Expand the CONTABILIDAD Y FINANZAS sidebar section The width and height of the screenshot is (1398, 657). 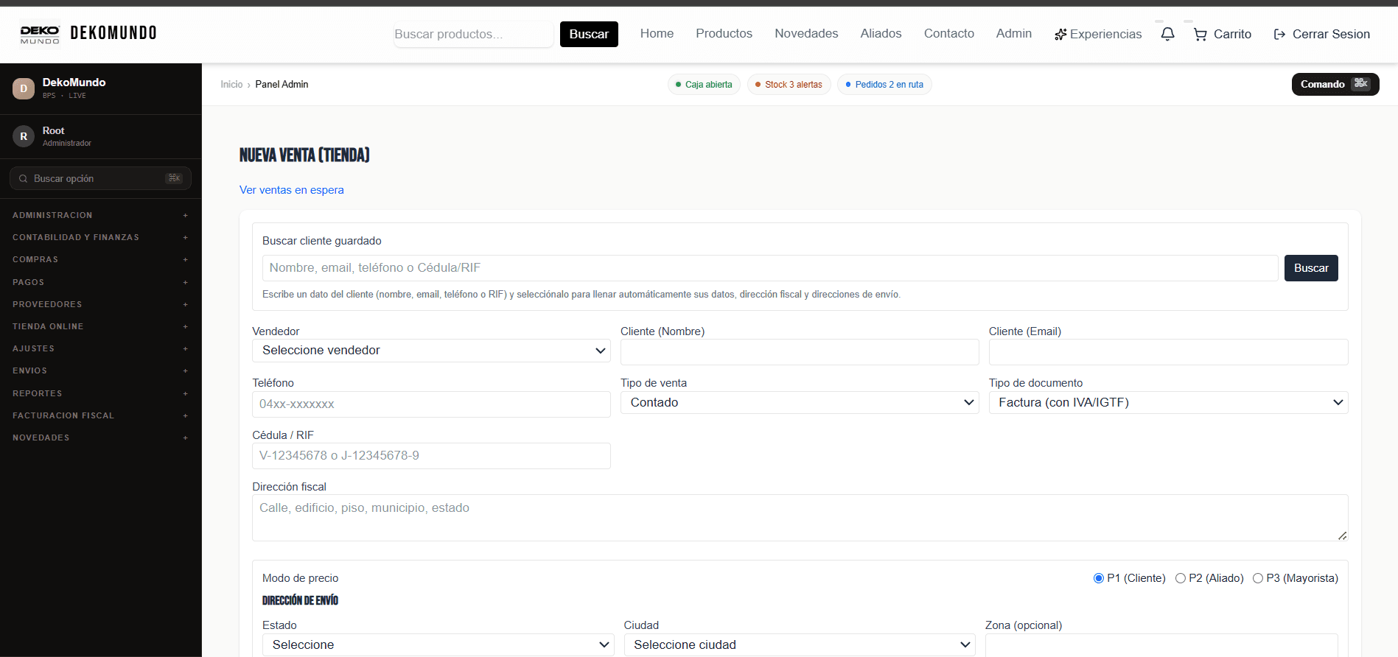100,237
